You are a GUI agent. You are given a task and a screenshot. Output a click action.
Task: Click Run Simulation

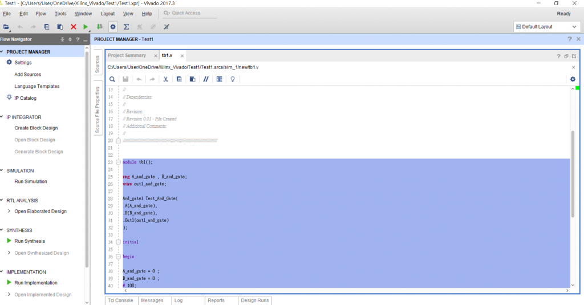point(31,182)
